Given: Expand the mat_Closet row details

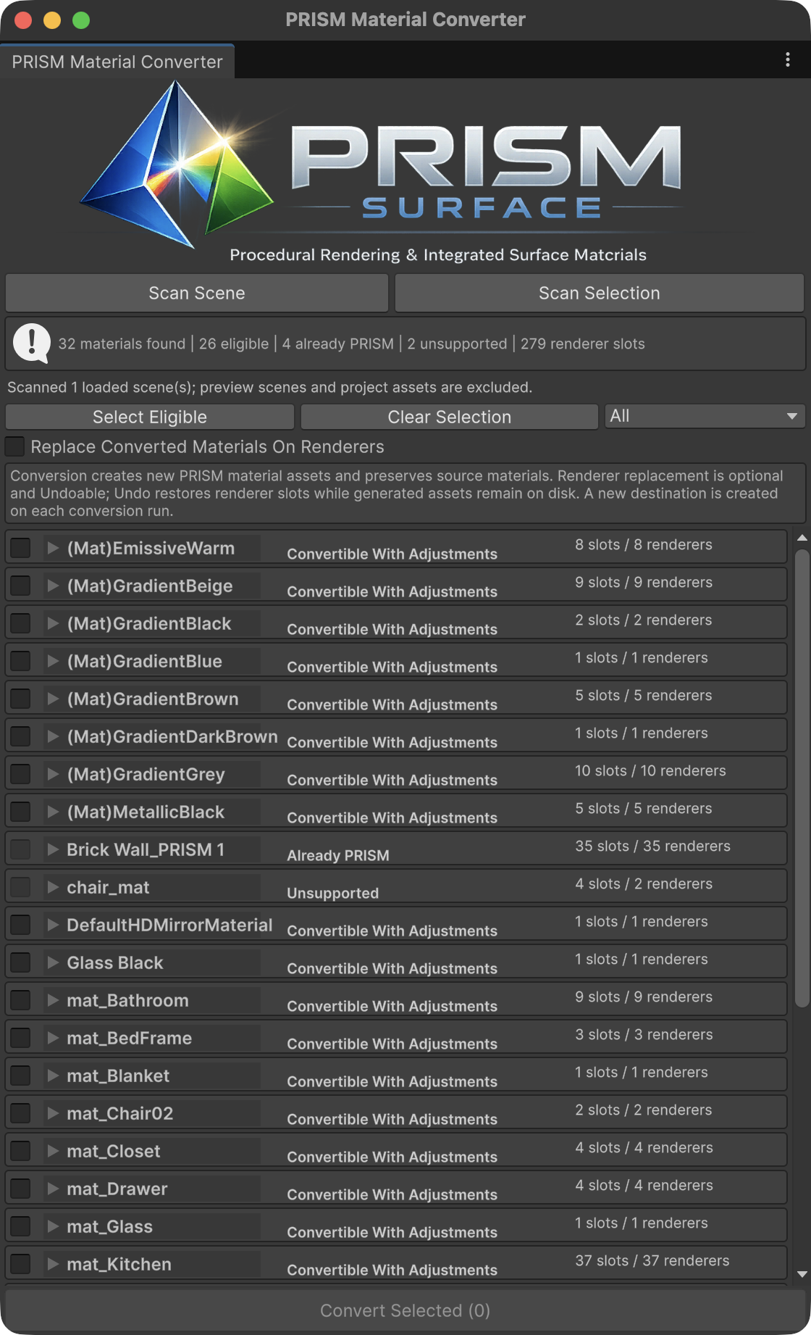Looking at the screenshot, I should tap(53, 1151).
